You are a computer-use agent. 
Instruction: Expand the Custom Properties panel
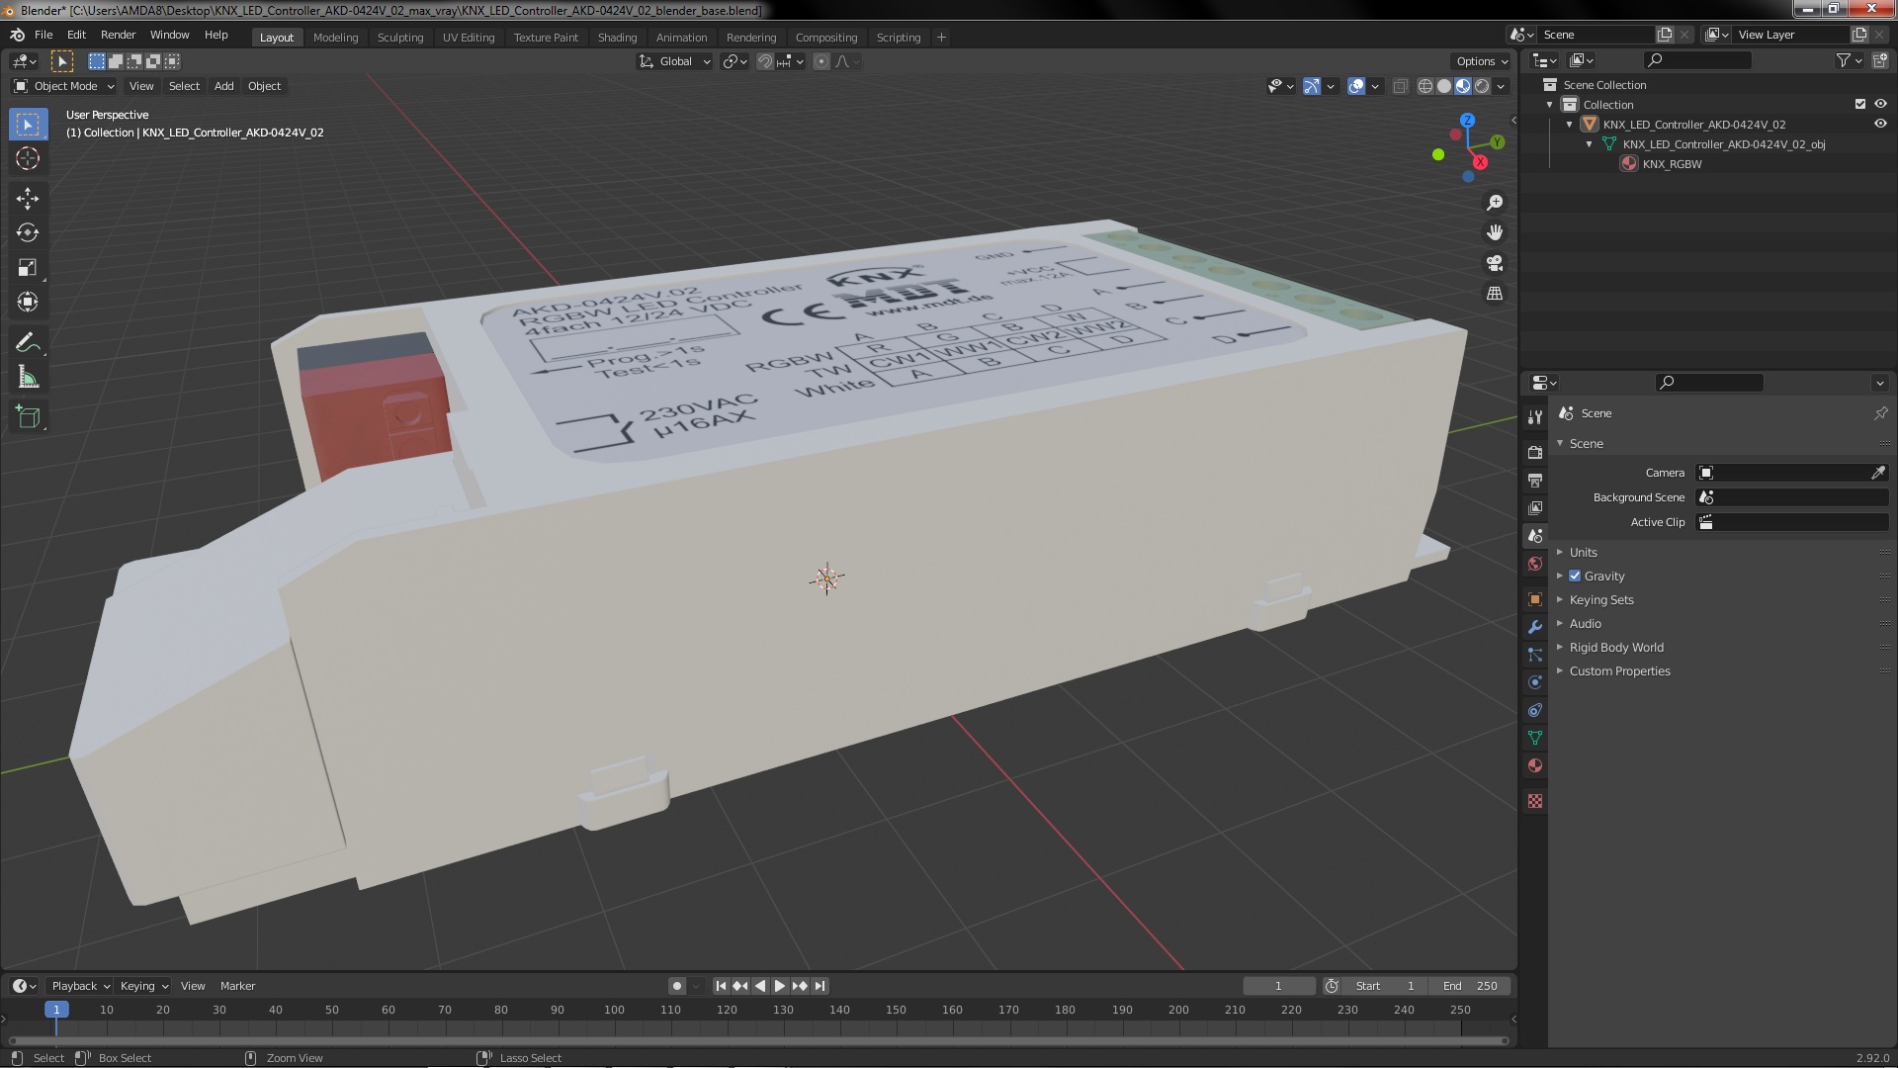1619,670
